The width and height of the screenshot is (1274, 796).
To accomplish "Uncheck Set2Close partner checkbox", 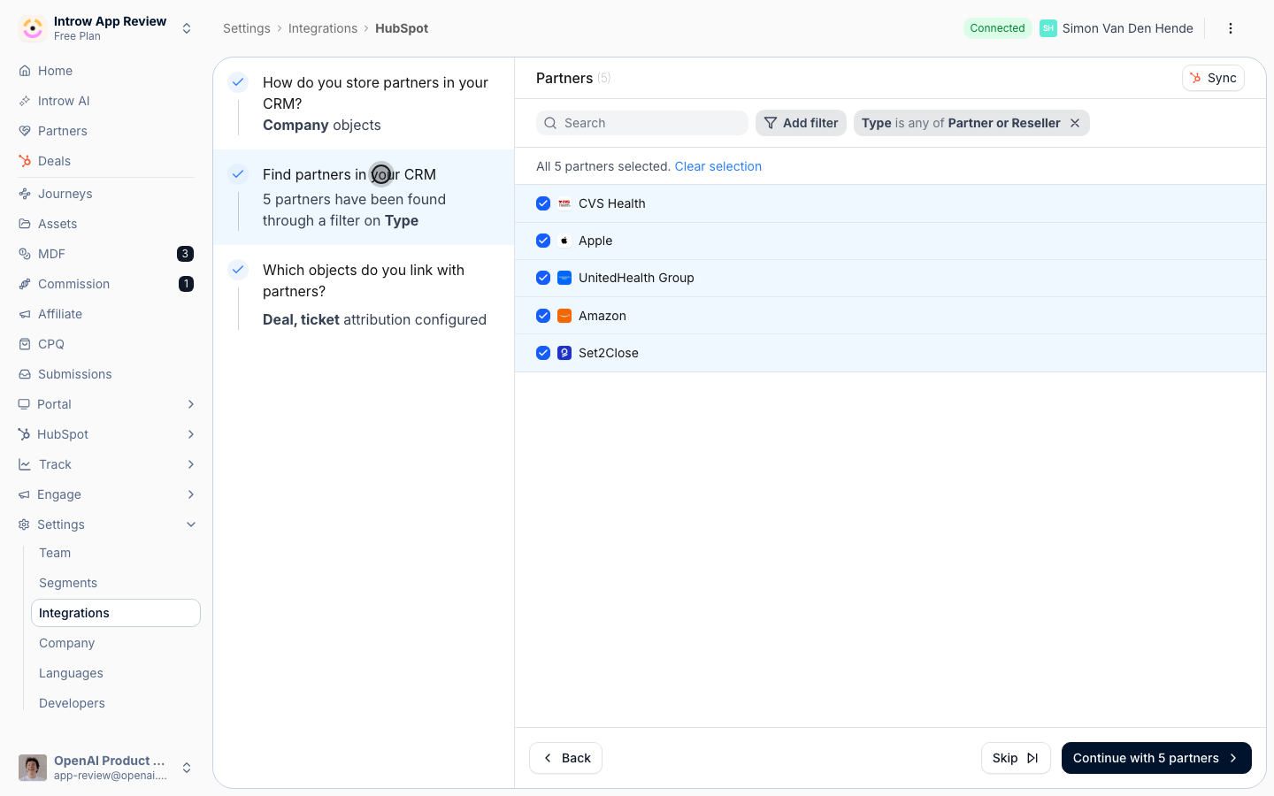I will pos(543,353).
